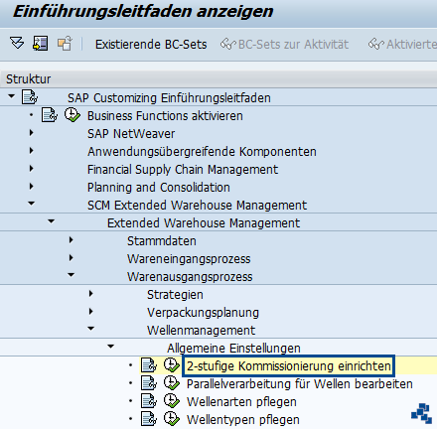Execute activity clock icon for Wellenarten pflegen

pyautogui.click(x=172, y=401)
